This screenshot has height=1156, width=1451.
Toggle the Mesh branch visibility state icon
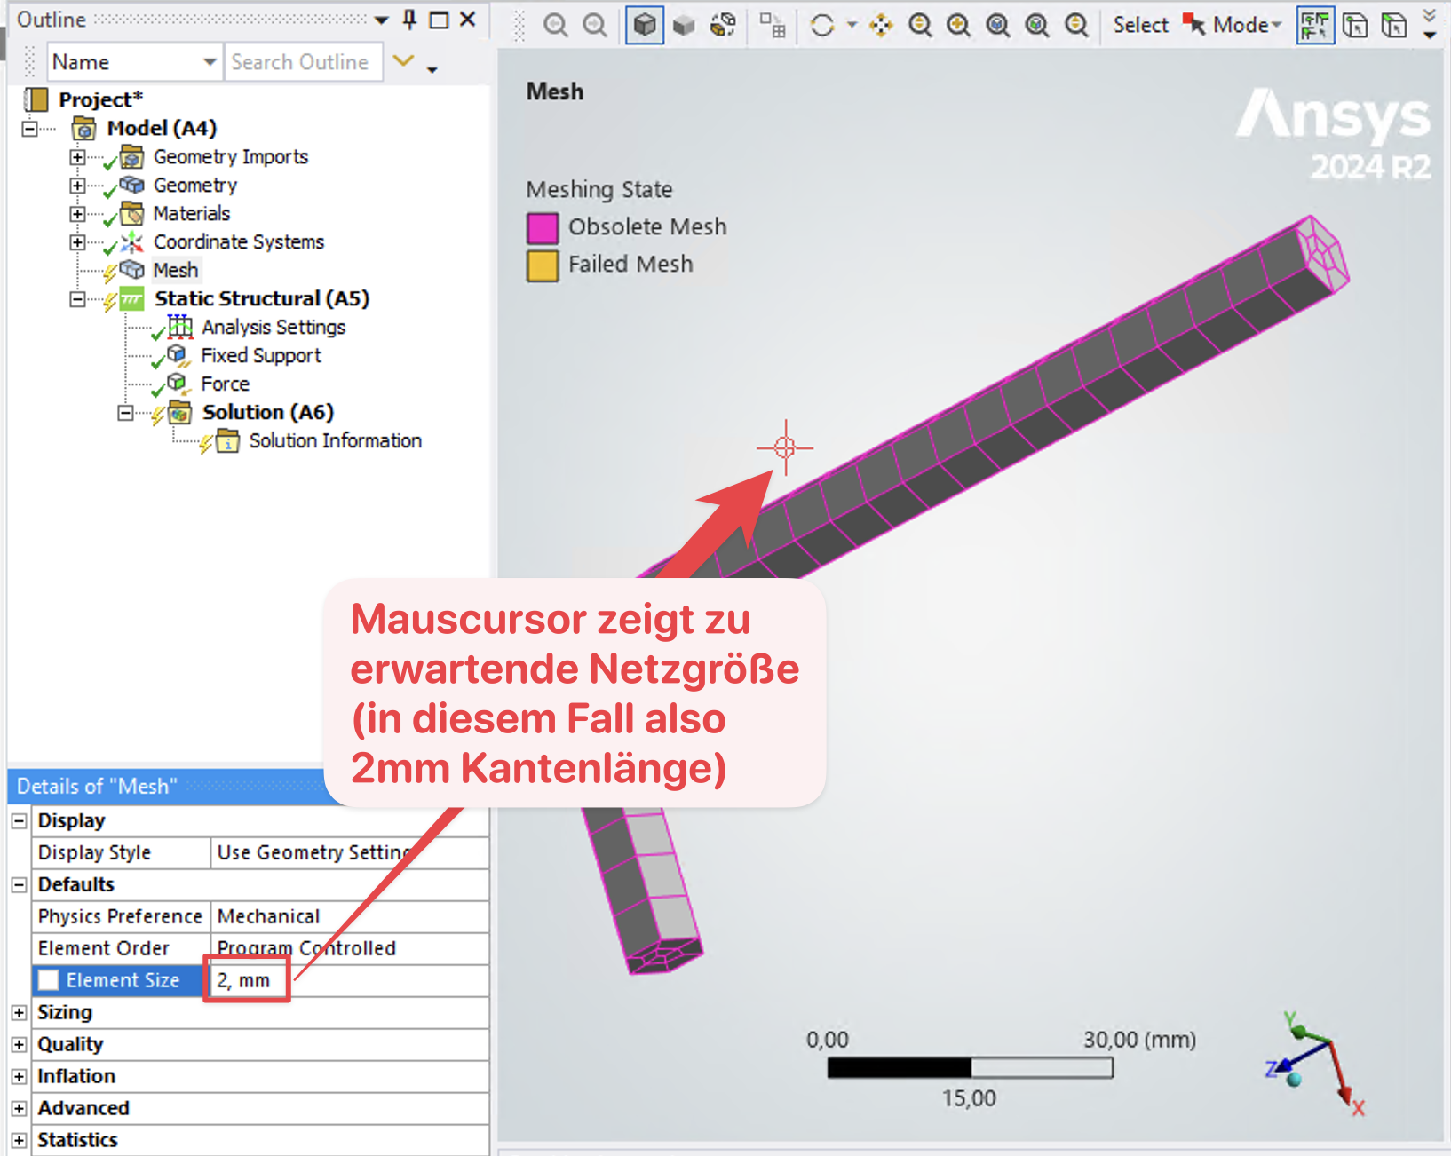(107, 270)
